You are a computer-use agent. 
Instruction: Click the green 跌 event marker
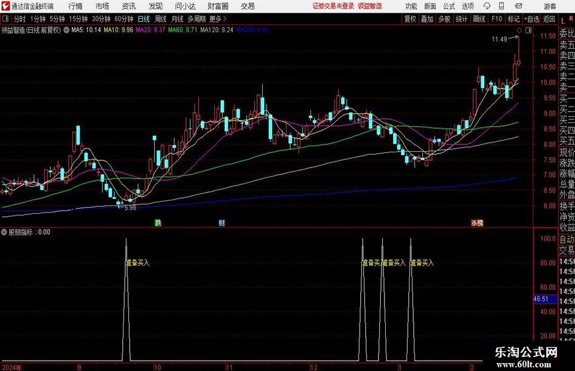(158, 222)
